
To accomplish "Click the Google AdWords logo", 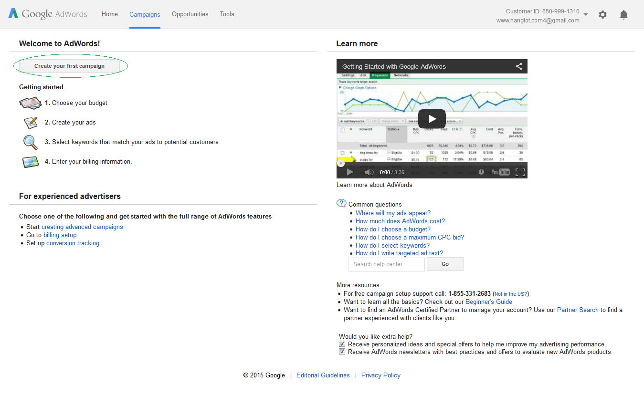I will pos(48,14).
